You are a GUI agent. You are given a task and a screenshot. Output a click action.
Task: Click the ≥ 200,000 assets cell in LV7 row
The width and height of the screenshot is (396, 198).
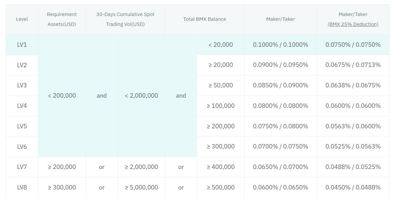[x=62, y=167]
